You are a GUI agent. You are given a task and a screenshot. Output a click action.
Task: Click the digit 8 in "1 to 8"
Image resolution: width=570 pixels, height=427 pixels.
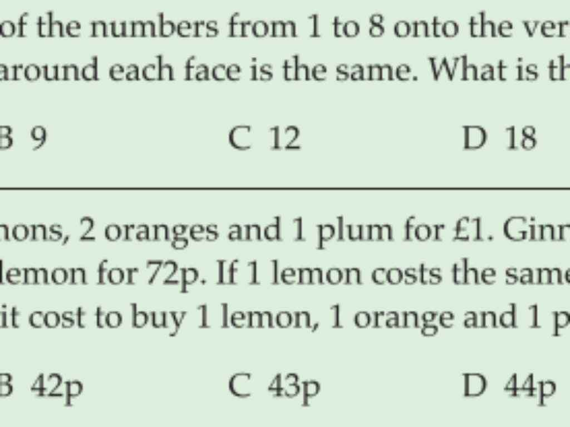coord(376,27)
